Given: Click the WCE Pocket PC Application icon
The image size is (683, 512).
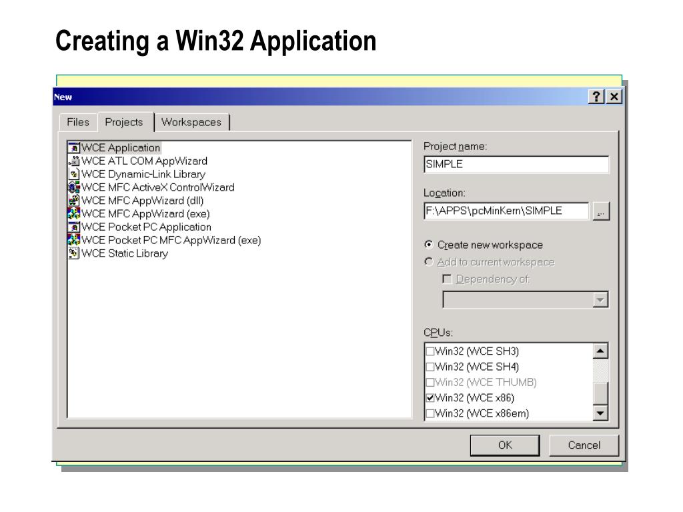Looking at the screenshot, I should point(74,227).
